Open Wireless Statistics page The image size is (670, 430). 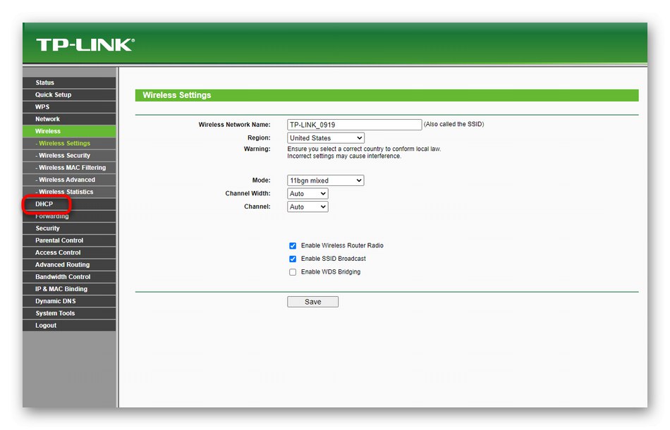[x=69, y=192]
